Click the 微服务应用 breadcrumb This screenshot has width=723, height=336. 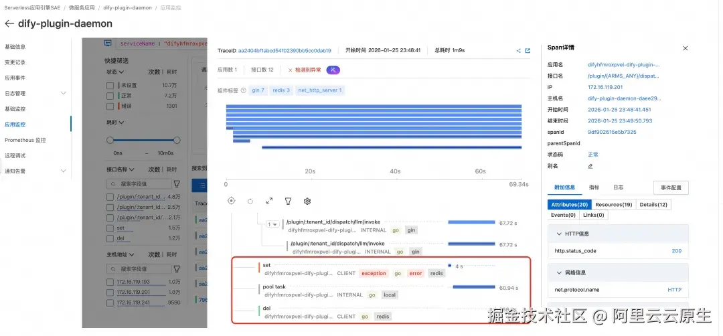coord(82,8)
